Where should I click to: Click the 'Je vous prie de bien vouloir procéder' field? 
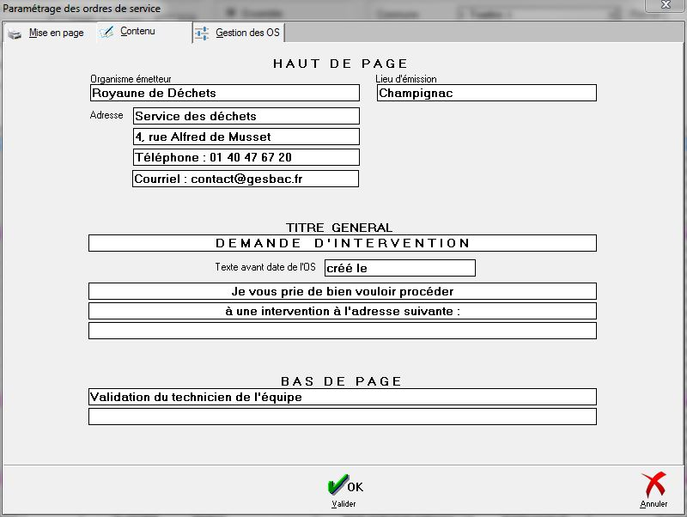(x=342, y=291)
